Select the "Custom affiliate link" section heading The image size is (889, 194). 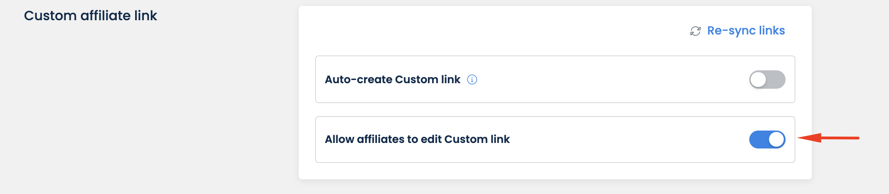[91, 16]
